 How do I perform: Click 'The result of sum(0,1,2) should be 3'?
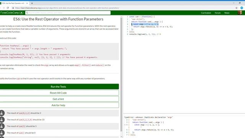(x=24, y=113)
